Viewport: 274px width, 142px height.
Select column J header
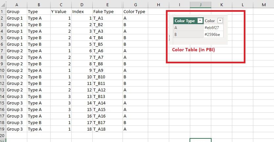[x=201, y=5]
